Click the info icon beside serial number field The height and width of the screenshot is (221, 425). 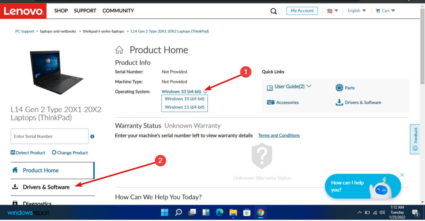click(x=92, y=136)
